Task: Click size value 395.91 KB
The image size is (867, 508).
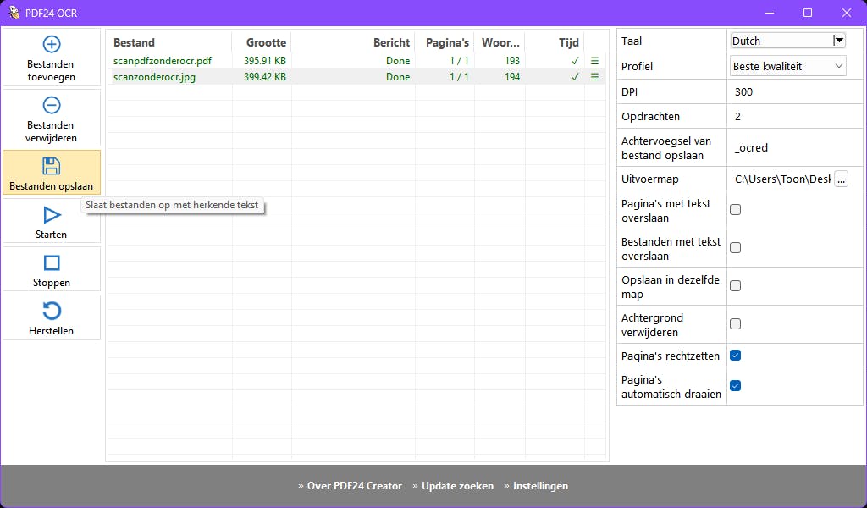Action: (265, 61)
